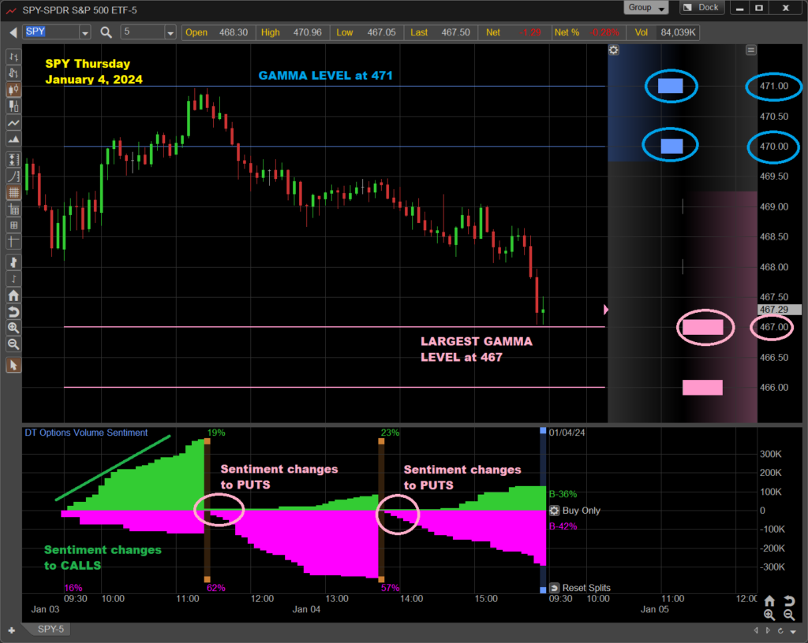Click the home icon in left toolbar
This screenshot has height=643, width=808.
coord(13,295)
